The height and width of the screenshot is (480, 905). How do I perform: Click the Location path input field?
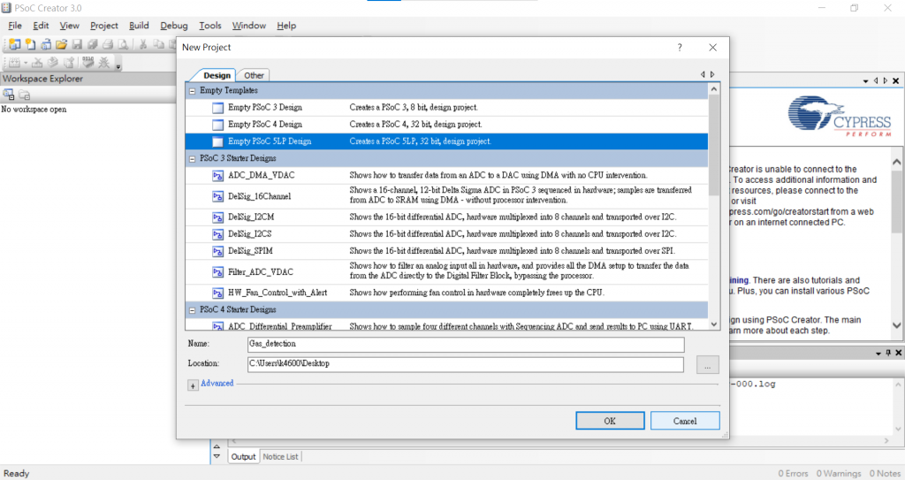point(466,364)
